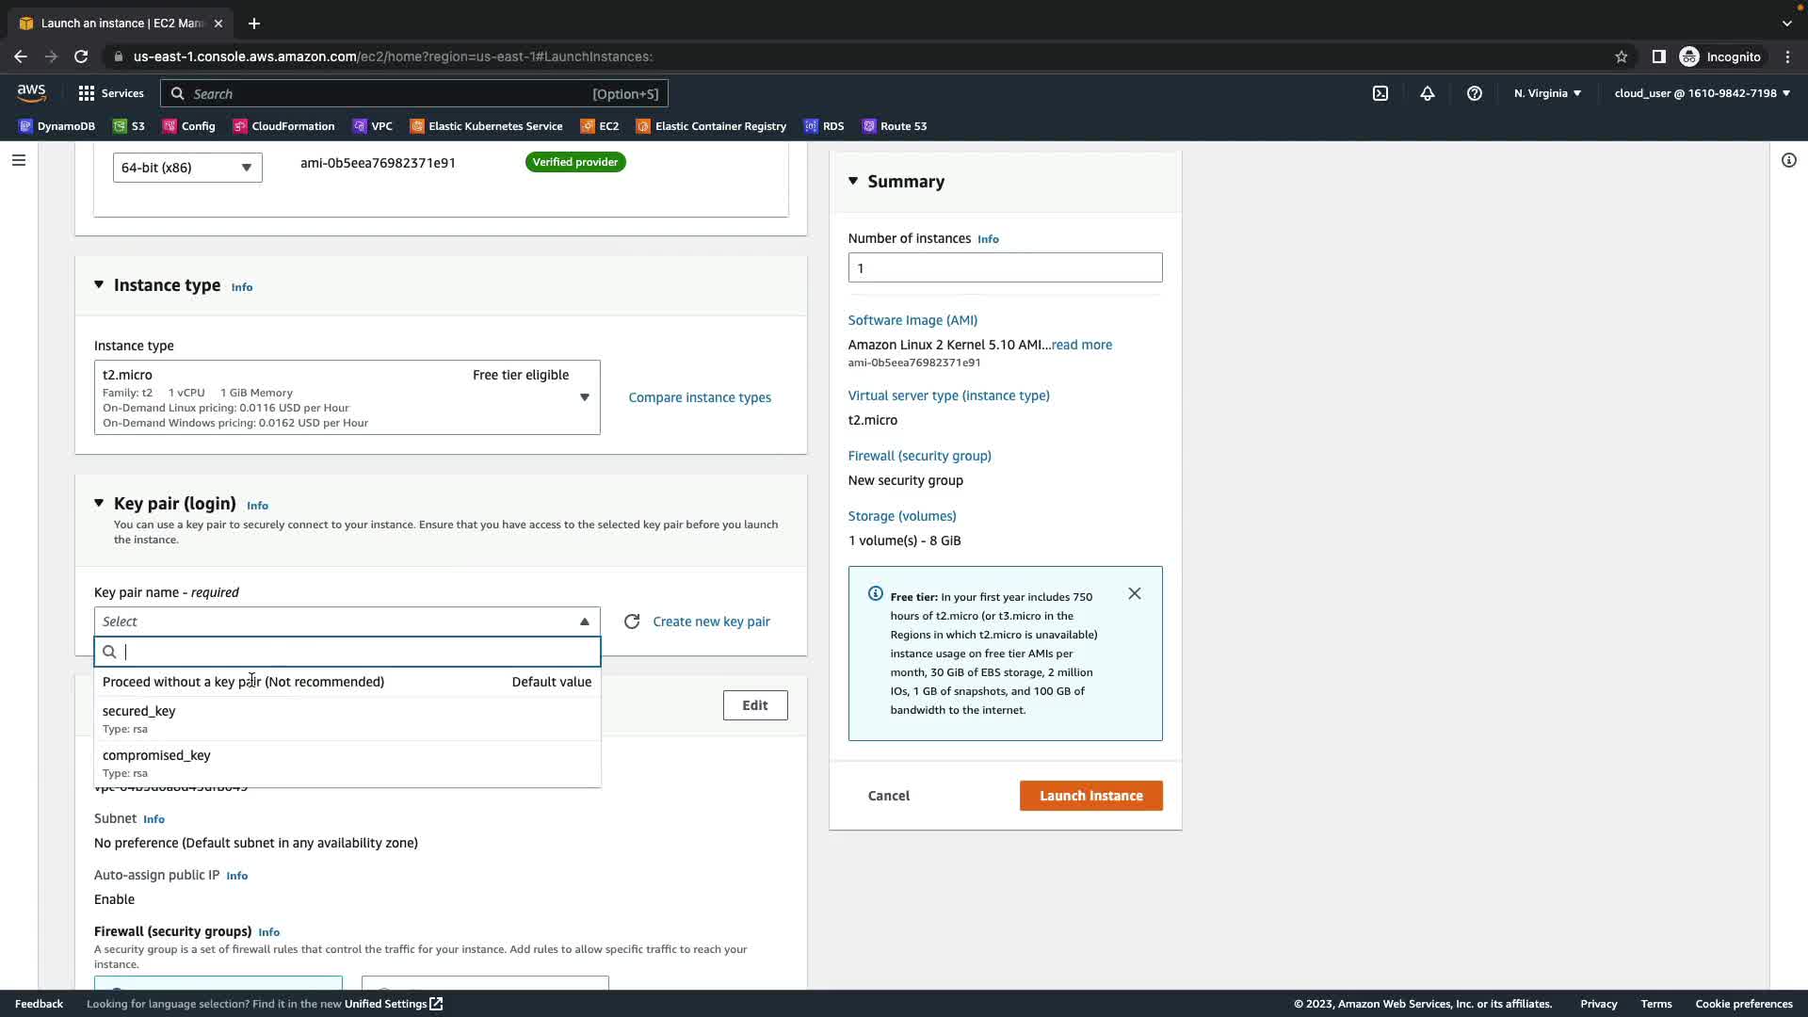The height and width of the screenshot is (1017, 1808).
Task: Open AWS CloudShell icon in header
Action: pos(1380,93)
